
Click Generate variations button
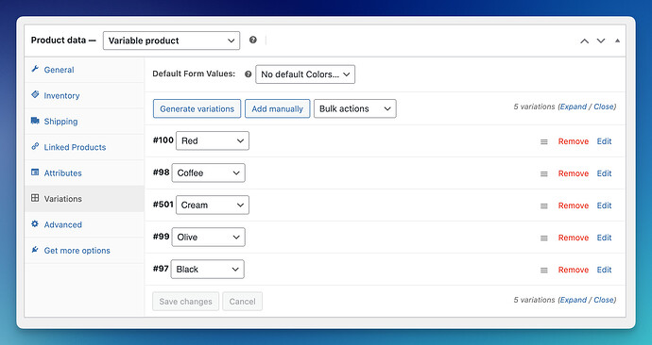(197, 108)
